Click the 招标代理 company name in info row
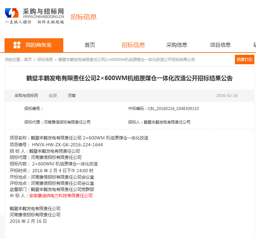This screenshot has width=256, height=239. tap(67, 122)
